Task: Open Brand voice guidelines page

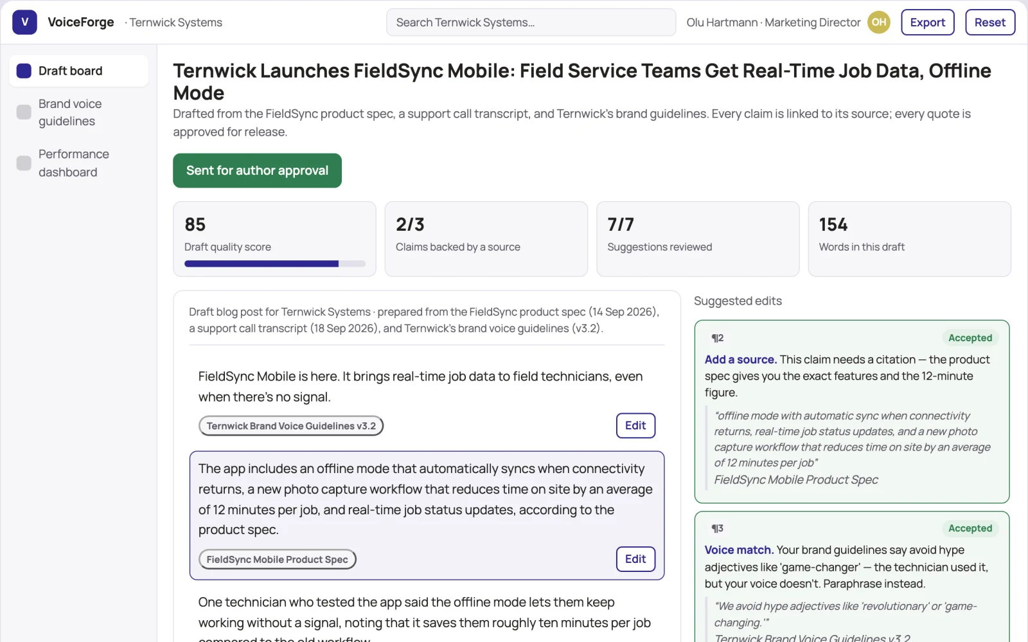Action: tap(79, 112)
